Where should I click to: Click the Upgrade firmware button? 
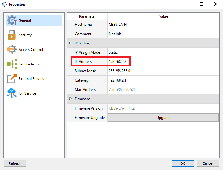tap(163, 118)
